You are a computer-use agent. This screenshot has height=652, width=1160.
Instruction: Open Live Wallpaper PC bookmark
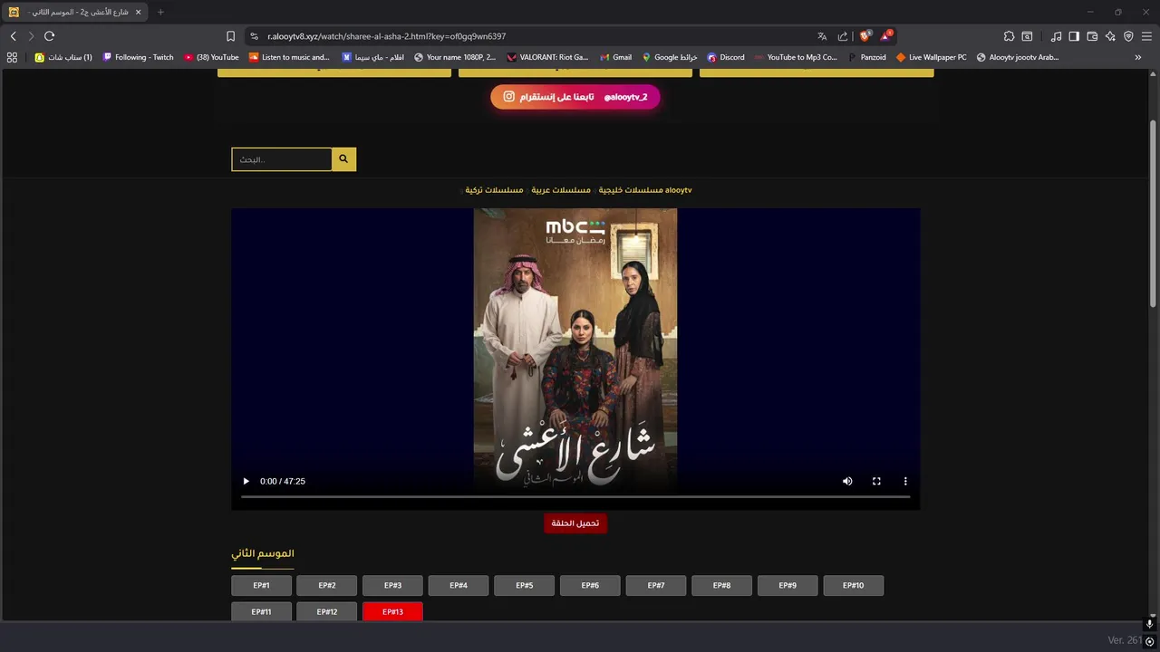(x=931, y=57)
